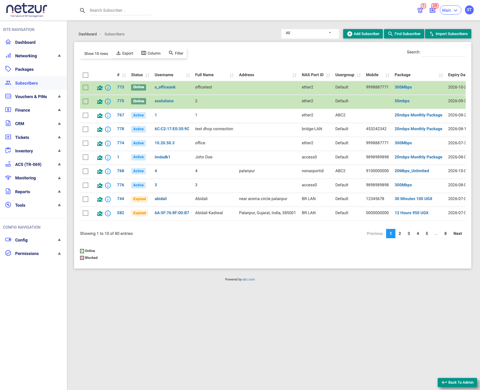Expand the Inventory menu
Viewport: 480px width, 390px height.
(33, 151)
